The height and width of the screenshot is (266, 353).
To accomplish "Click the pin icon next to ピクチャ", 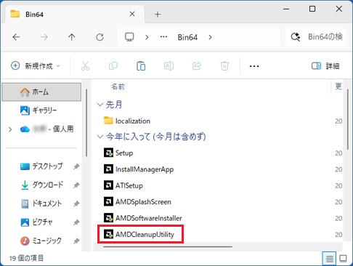I will [76, 222].
